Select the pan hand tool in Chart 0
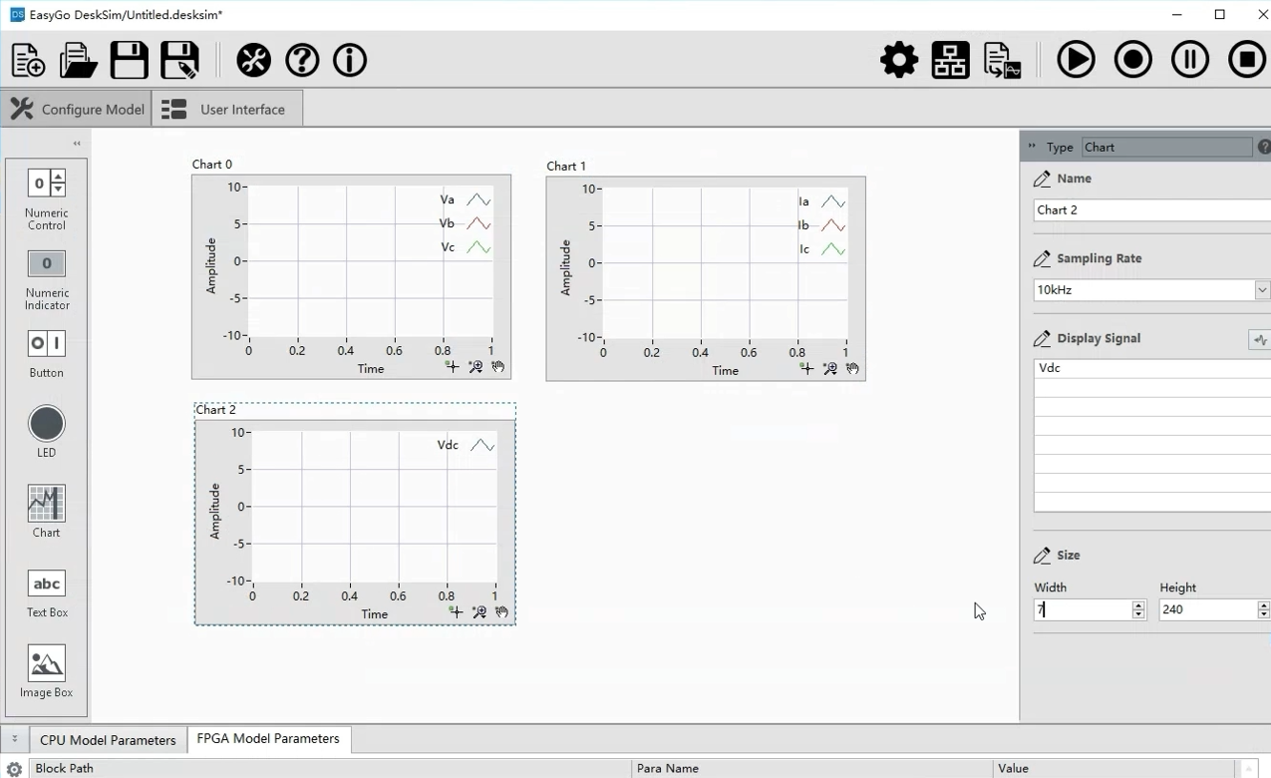 tap(498, 367)
